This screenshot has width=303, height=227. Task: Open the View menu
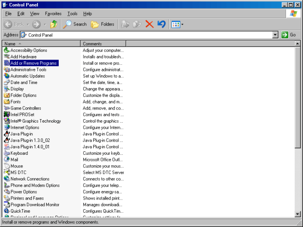tap(34, 14)
